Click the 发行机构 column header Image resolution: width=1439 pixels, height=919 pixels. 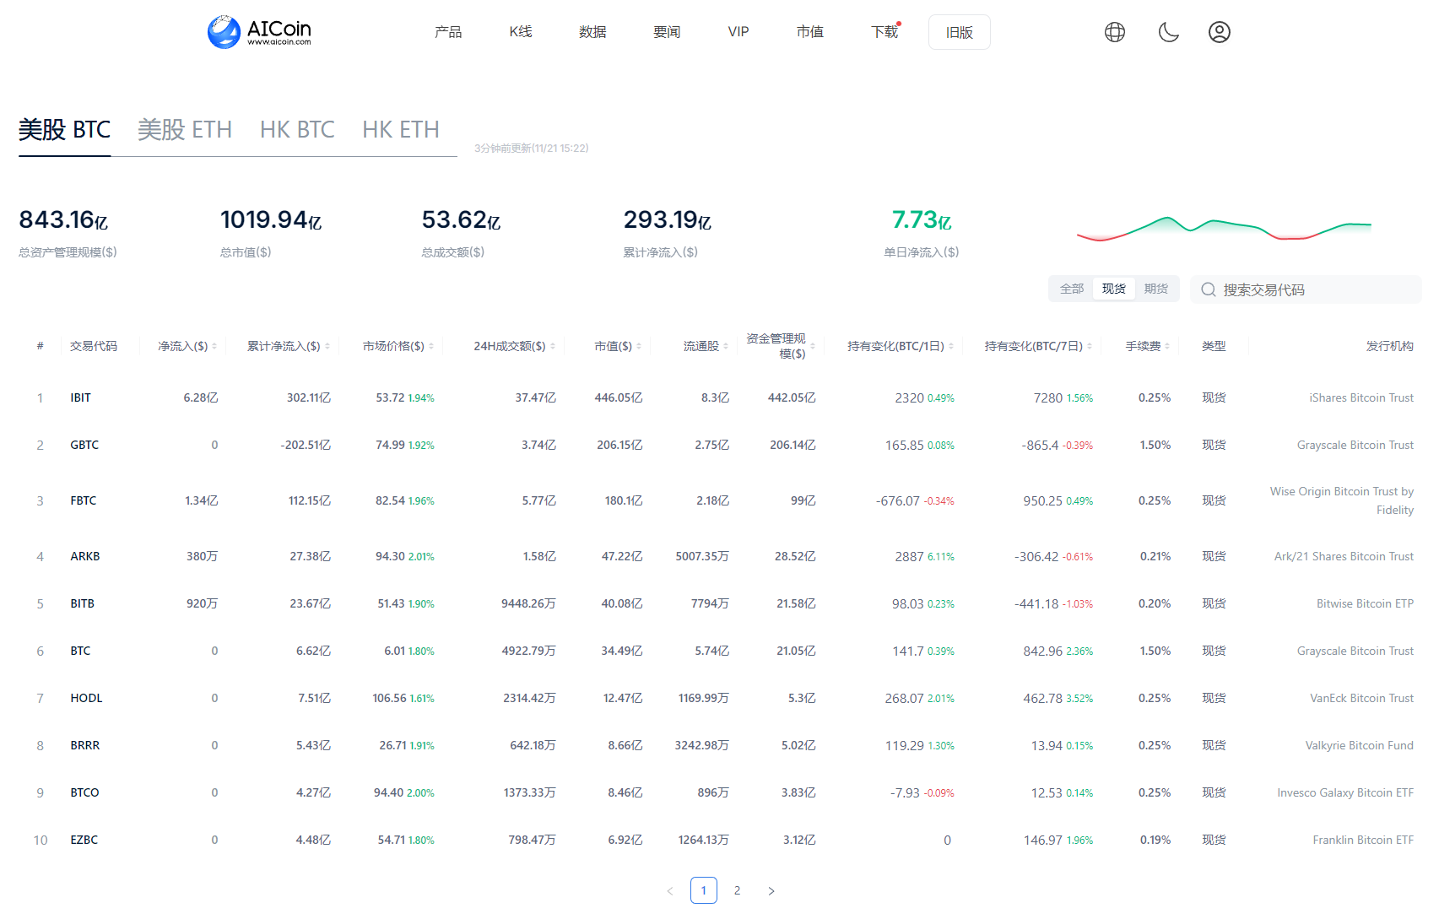1390,346
